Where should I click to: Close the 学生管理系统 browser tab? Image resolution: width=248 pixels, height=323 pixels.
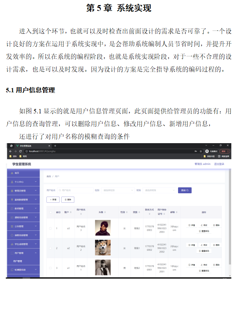[49, 146]
